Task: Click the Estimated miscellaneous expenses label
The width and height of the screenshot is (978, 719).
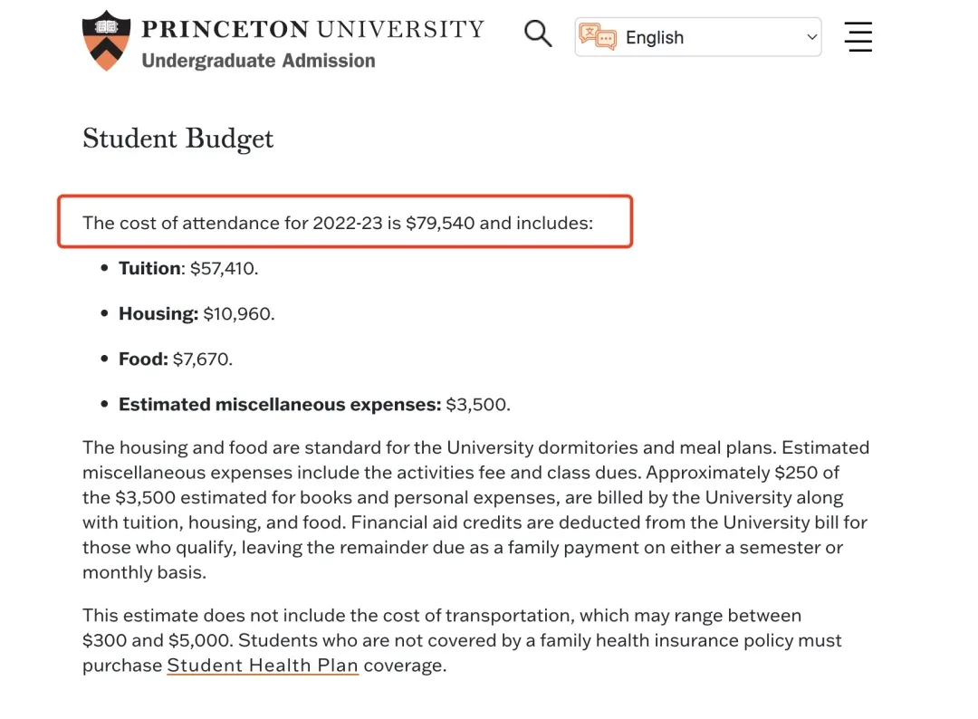Action: (x=280, y=404)
